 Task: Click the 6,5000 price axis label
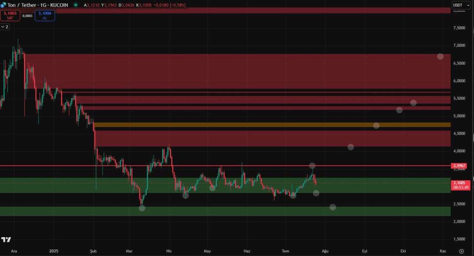pyautogui.click(x=460, y=63)
